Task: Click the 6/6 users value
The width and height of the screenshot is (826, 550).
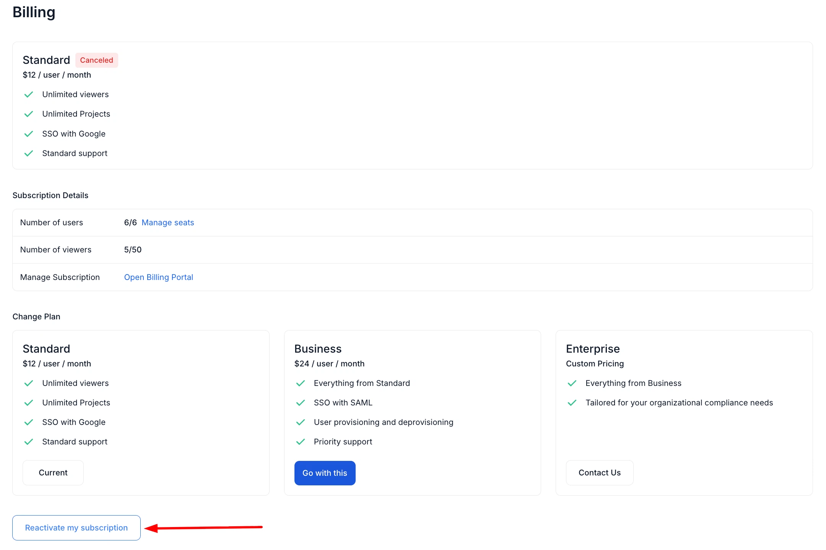Action: coord(130,223)
